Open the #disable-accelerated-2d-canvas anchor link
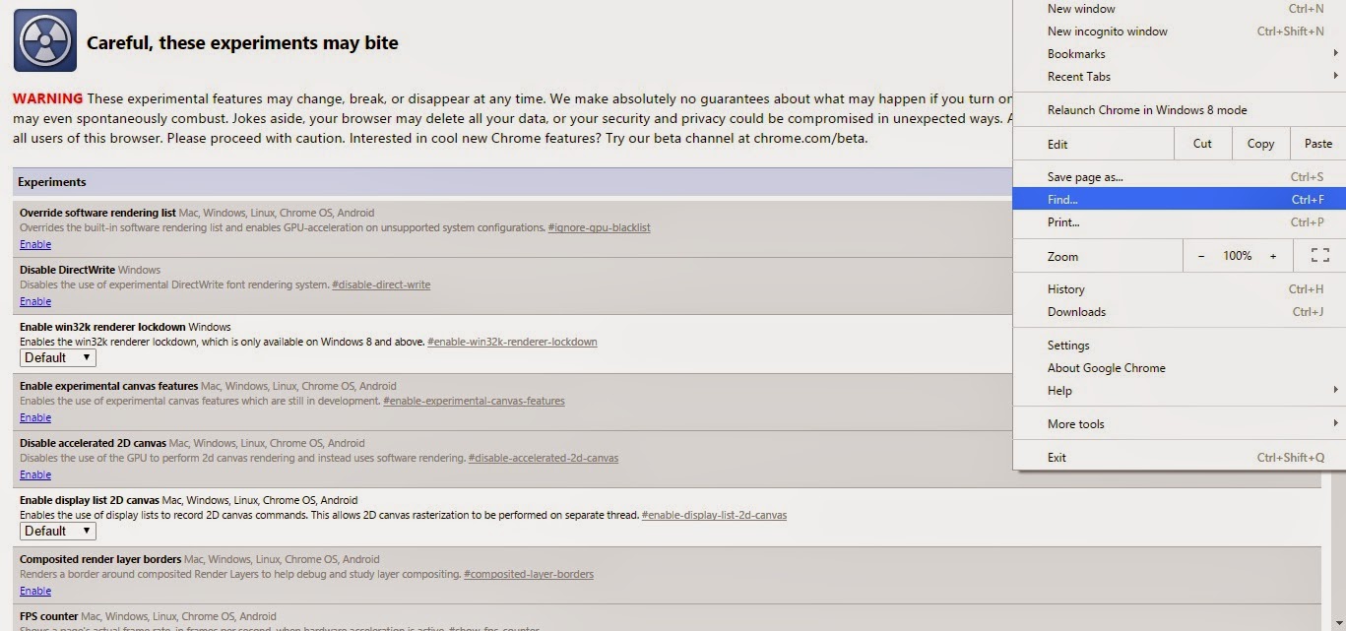 tap(544, 458)
